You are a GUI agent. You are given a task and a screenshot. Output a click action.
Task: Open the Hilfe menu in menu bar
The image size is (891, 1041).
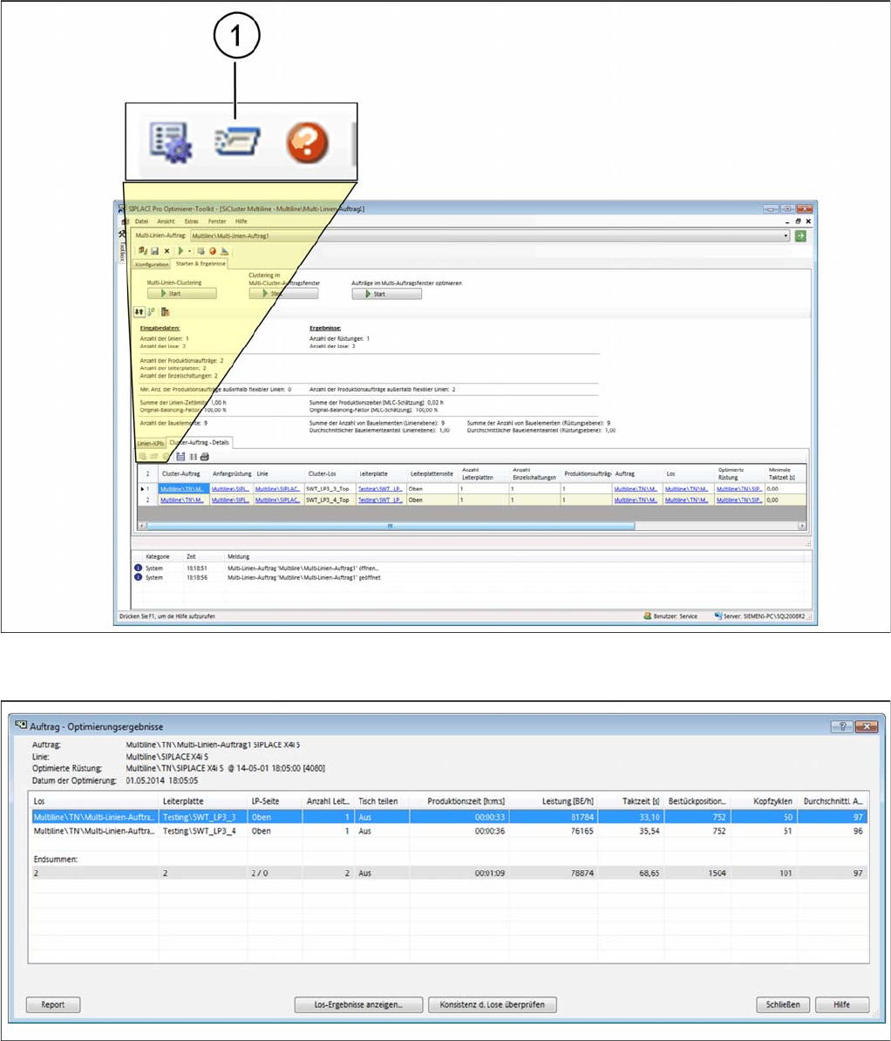click(x=241, y=221)
